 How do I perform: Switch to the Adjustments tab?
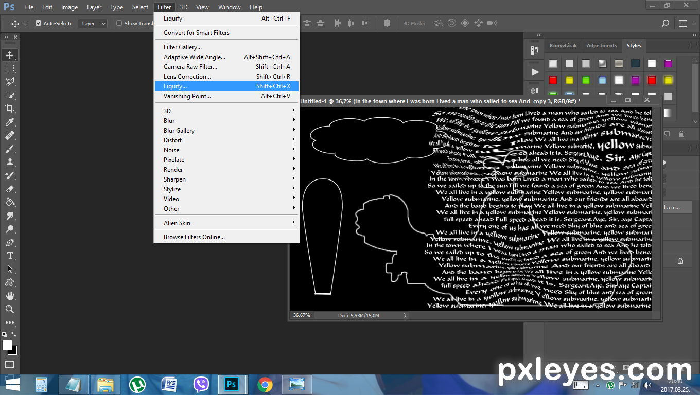(602, 45)
